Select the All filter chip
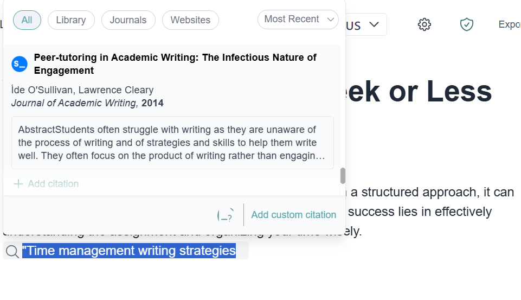Image resolution: width=521 pixels, height=300 pixels. tap(27, 20)
